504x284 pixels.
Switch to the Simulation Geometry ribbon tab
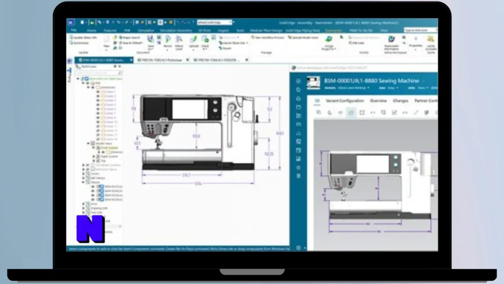176,30
